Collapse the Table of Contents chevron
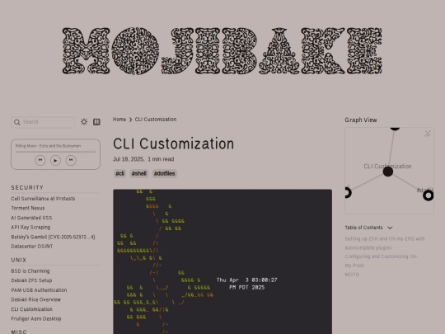Image resolution: width=445 pixels, height=334 pixels. point(390,228)
